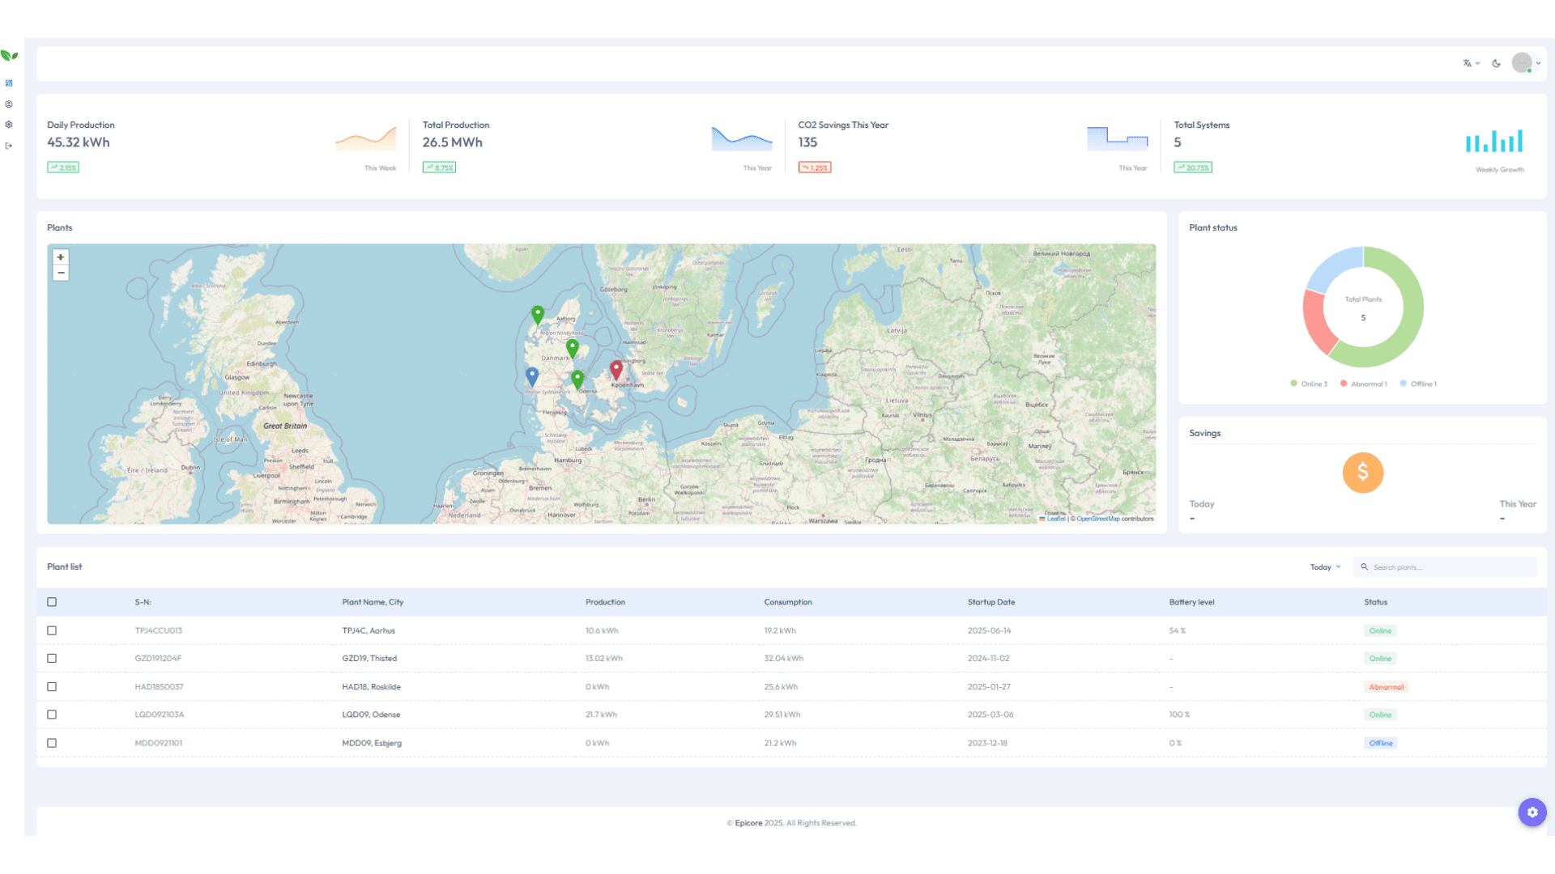Click the Weekly Growth bar chart

1494,141
